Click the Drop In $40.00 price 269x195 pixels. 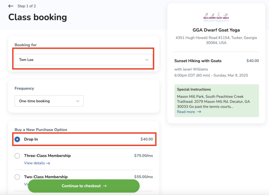pos(147,139)
